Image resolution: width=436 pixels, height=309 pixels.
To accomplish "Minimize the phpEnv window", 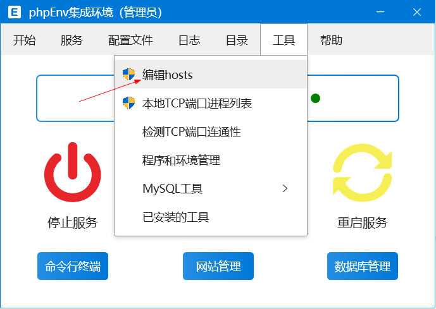I will point(380,12).
